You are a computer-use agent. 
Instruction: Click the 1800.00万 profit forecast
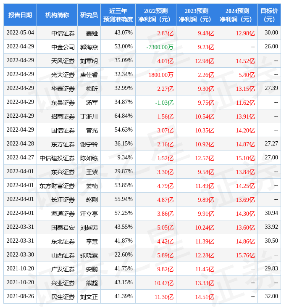tap(161, 75)
